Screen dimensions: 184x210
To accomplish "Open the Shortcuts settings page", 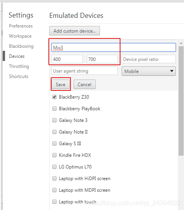I will (19, 76).
